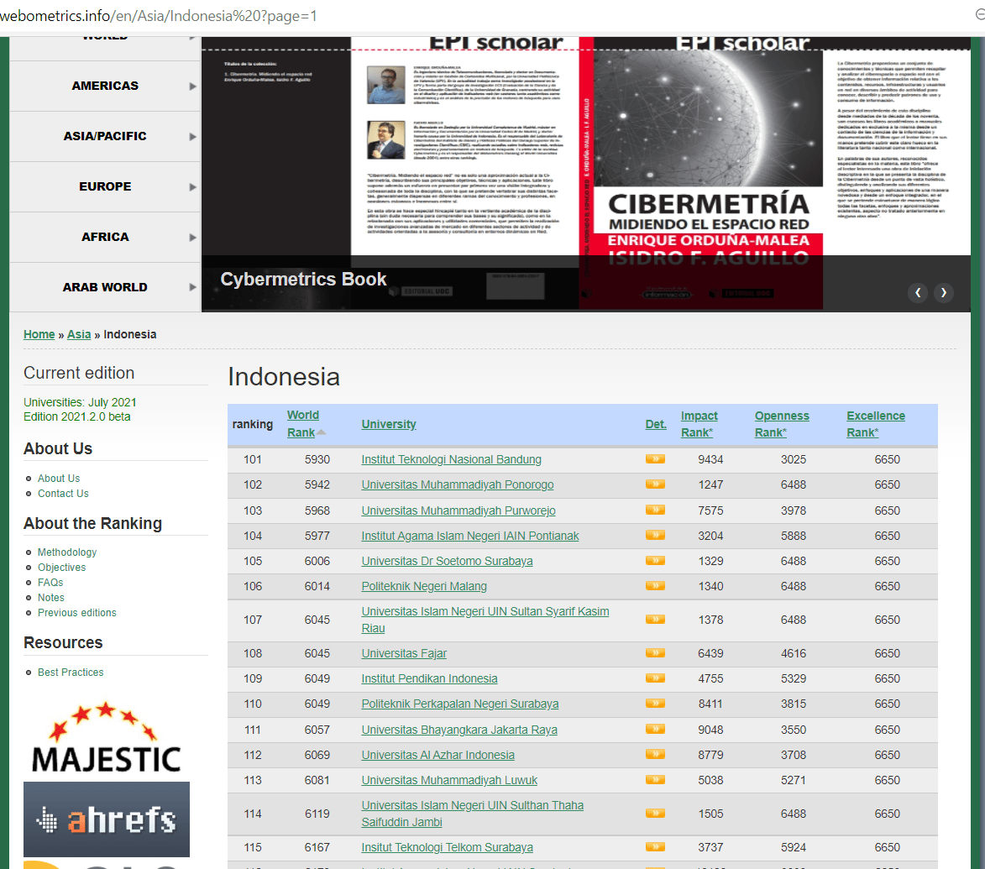Select ranking cell 101
Viewport: 985px width, 869px height.
pos(253,459)
